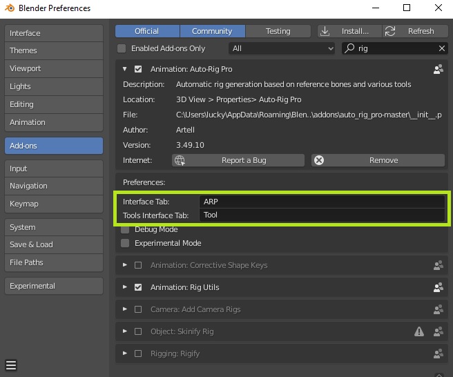This screenshot has width=453, height=377.
Task: Open the Editing preferences section
Action: [x=54, y=104]
